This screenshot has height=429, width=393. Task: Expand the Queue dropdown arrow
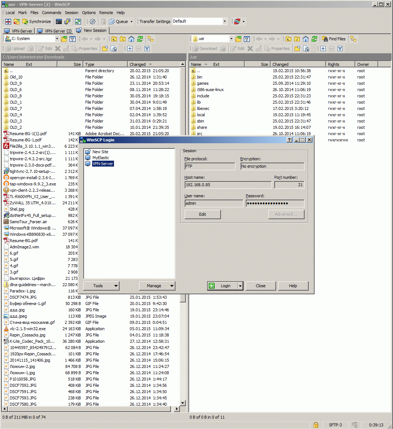[131, 21]
